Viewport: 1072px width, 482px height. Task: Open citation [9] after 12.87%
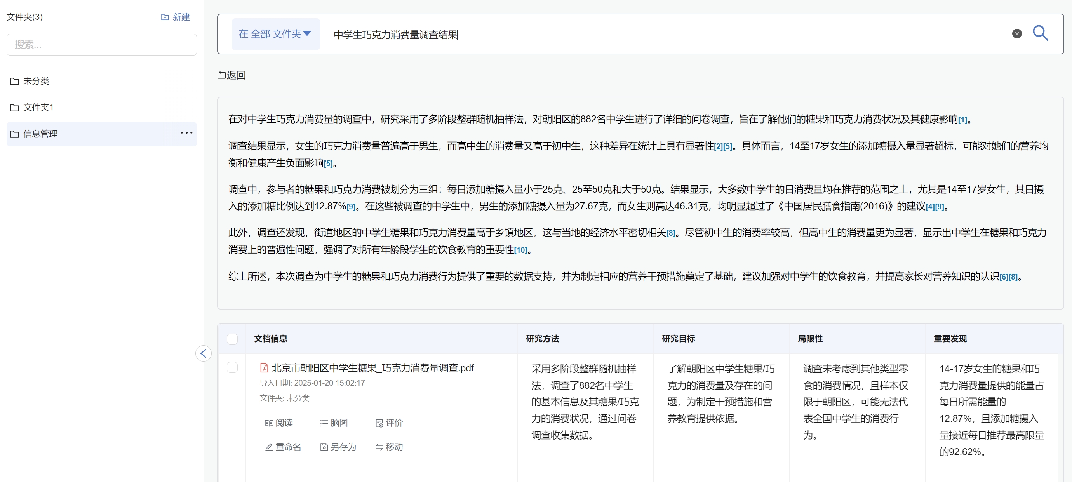point(351,207)
